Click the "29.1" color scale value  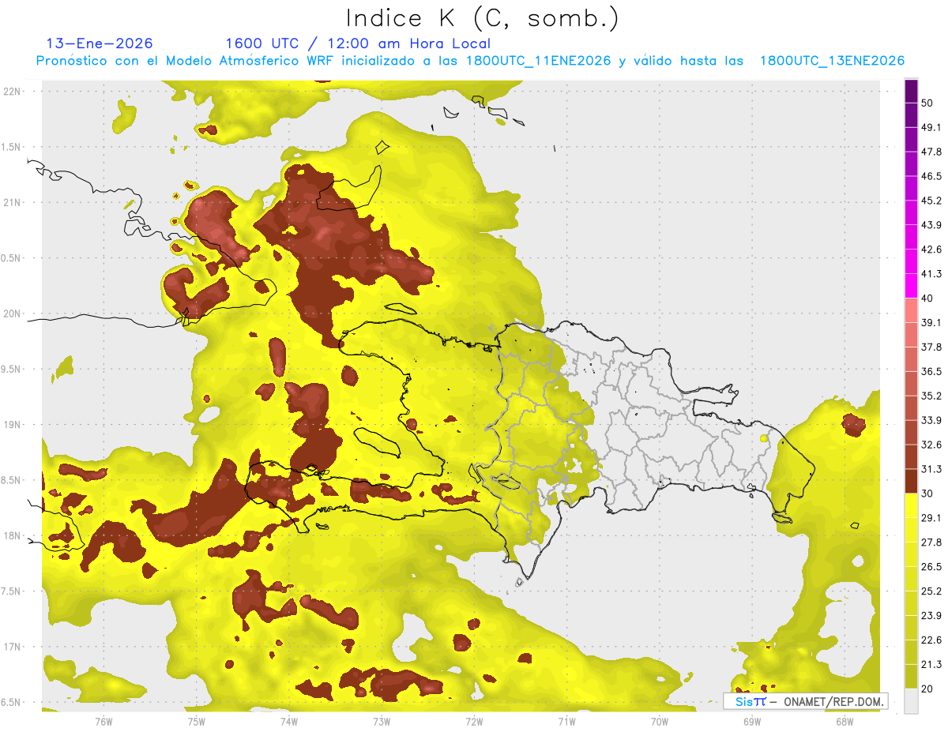point(931,518)
